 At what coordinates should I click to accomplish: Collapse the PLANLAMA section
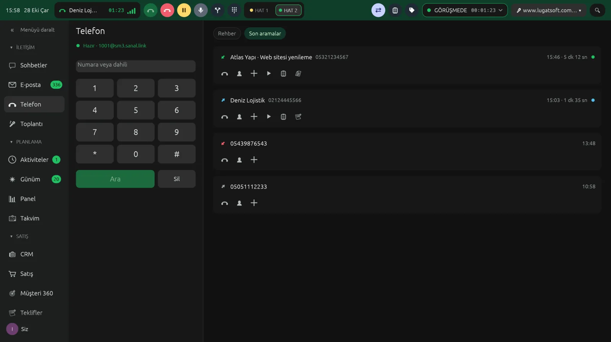[26, 142]
